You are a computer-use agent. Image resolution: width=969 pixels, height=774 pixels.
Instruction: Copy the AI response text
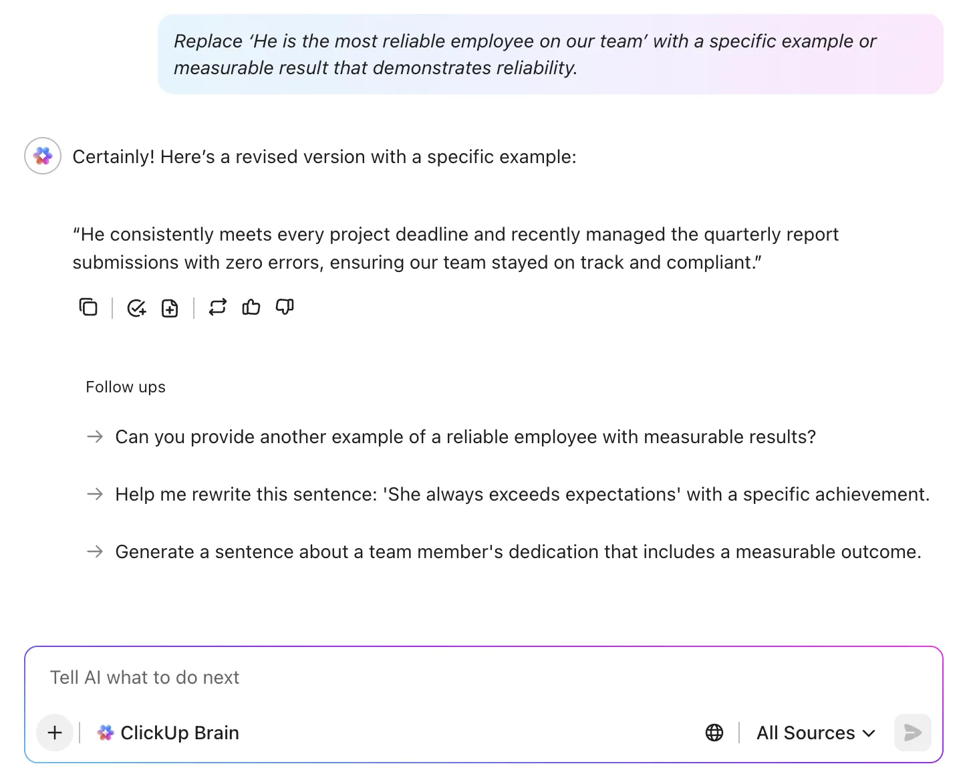click(88, 307)
